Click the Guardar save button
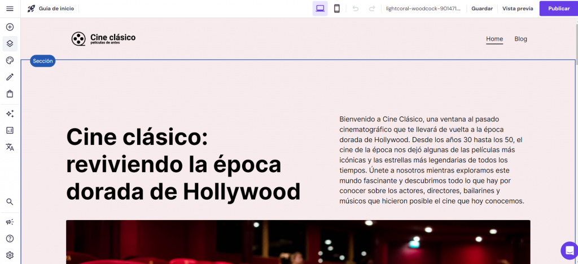Image resolution: width=578 pixels, height=264 pixels. click(x=482, y=8)
